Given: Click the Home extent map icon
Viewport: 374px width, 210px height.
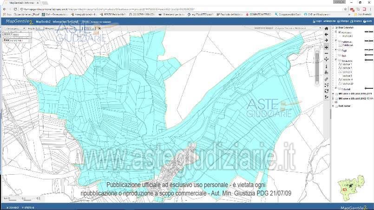Looking at the screenshot, I should click(327, 29).
